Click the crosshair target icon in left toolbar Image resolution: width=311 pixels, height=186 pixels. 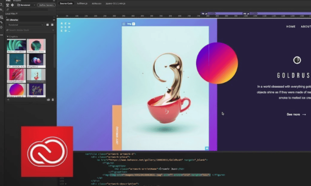pos(1,27)
